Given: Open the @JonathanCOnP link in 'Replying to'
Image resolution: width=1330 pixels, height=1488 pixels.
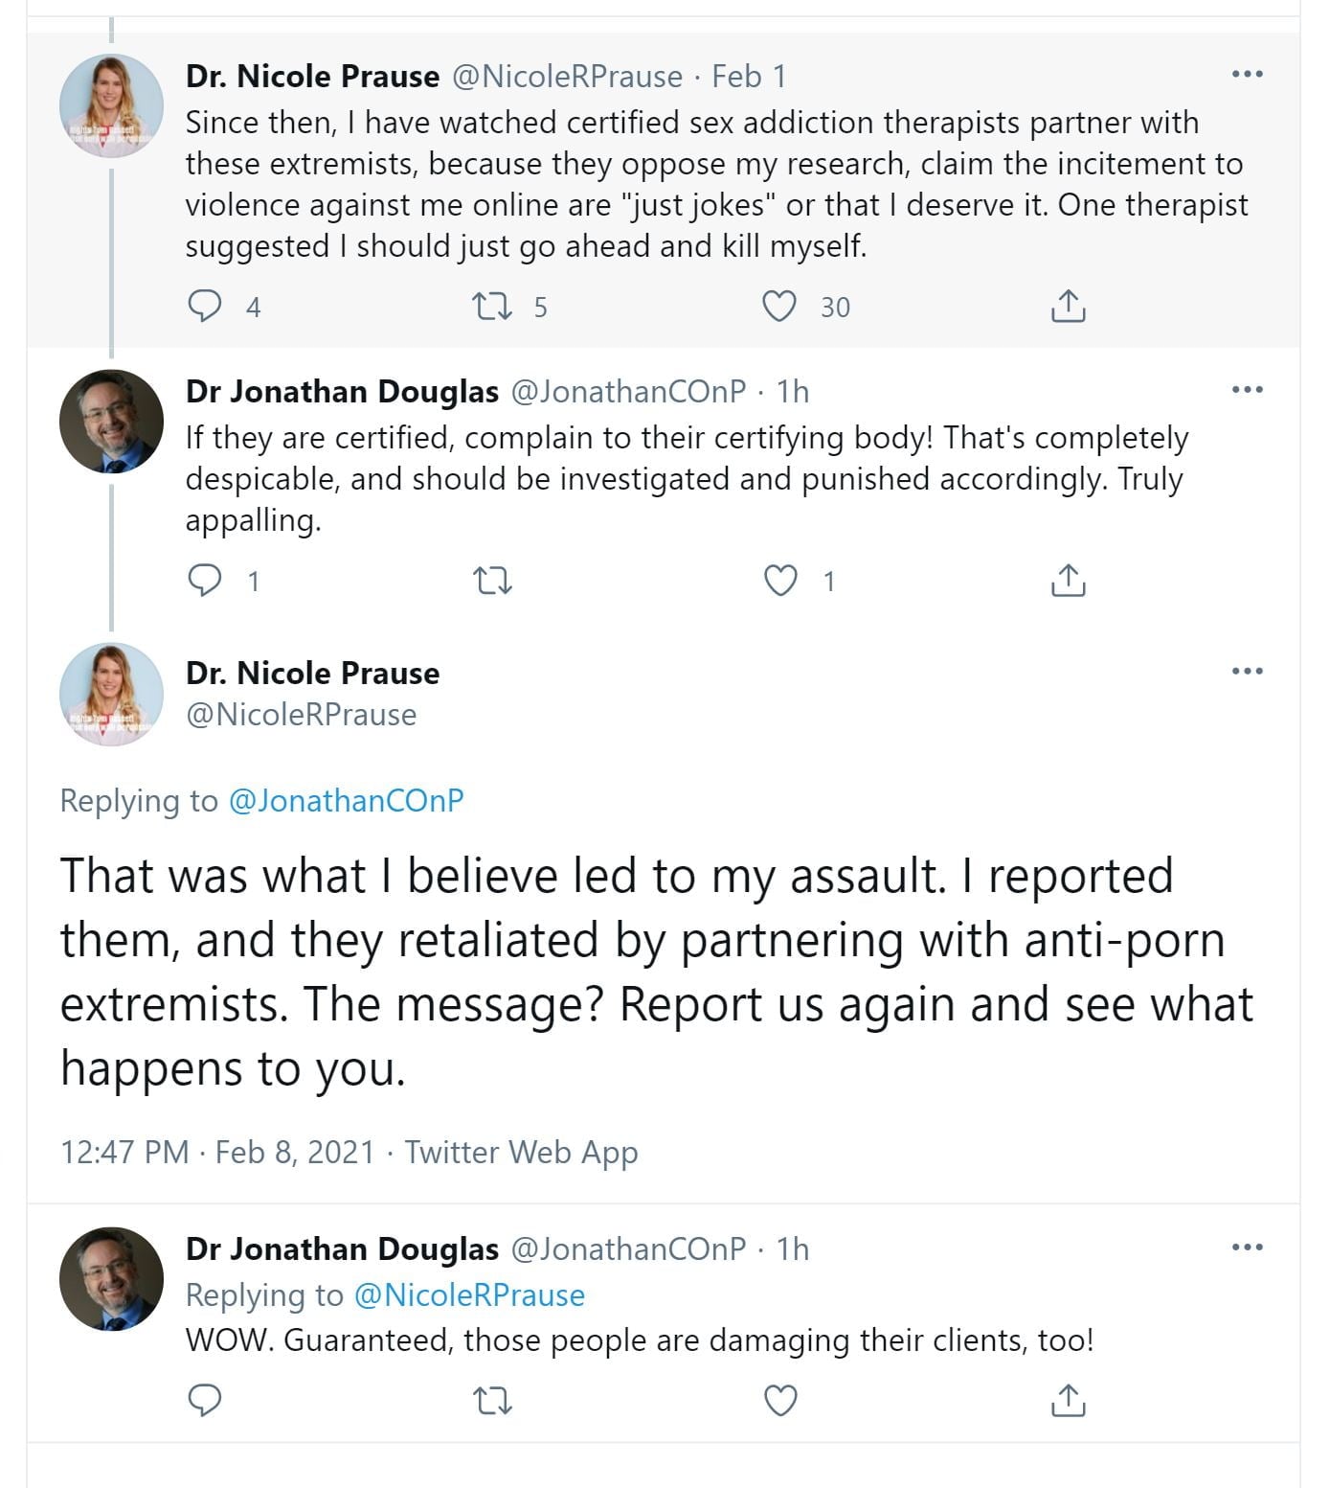Looking at the screenshot, I should click(346, 801).
